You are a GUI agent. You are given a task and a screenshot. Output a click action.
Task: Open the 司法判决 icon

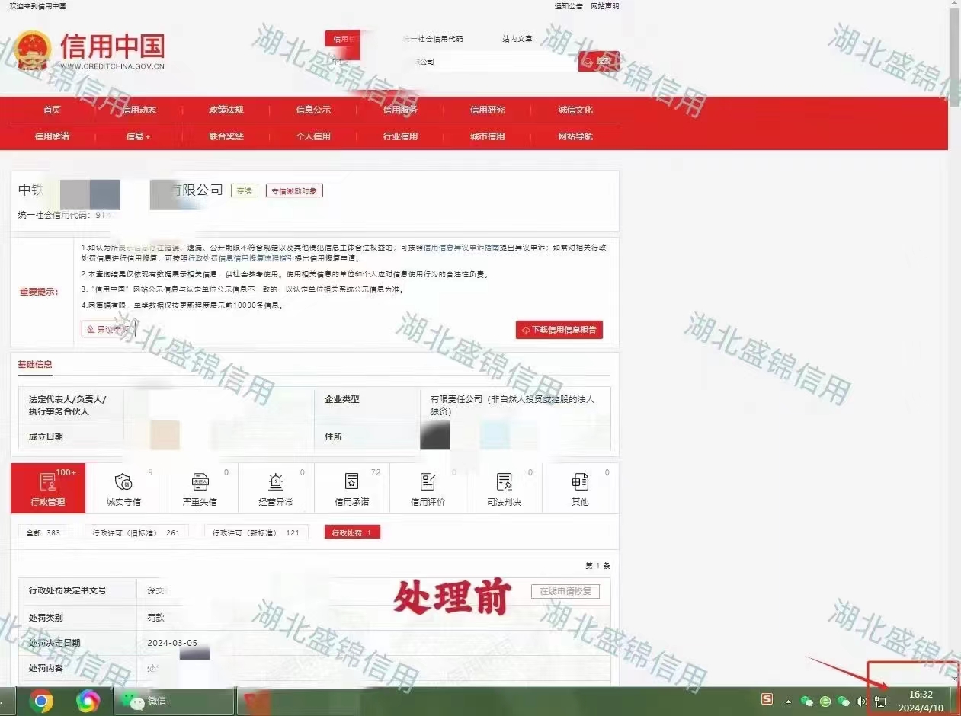[504, 488]
